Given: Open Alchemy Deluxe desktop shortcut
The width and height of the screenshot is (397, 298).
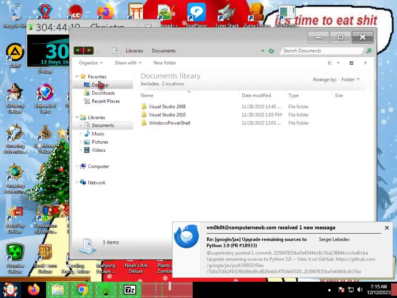Looking at the screenshot, I should [x=15, y=98].
